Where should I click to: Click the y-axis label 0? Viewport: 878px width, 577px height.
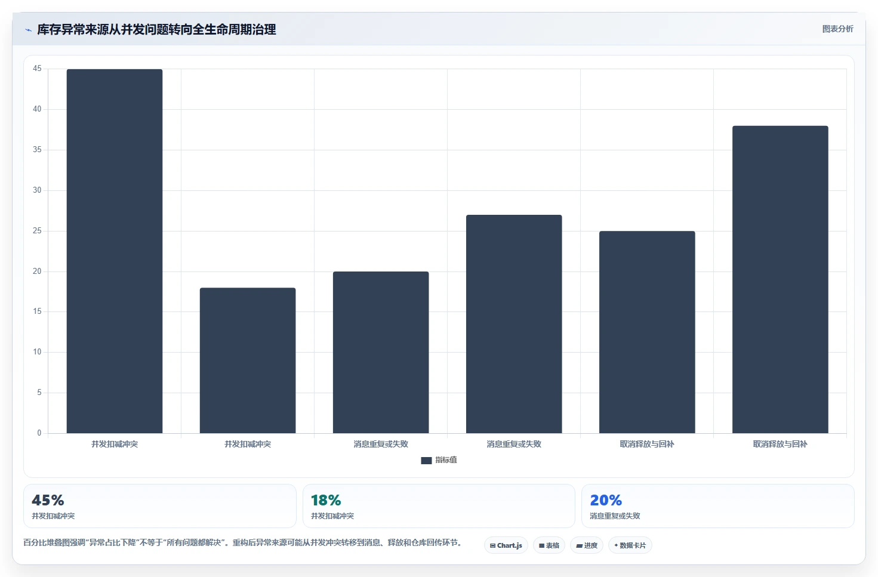tap(39, 433)
